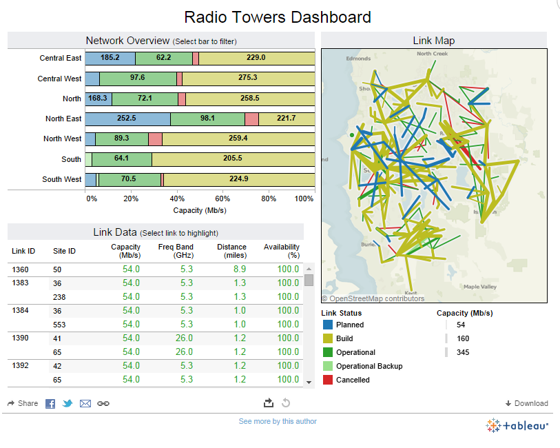Click the Tableau logo
The height and width of the screenshot is (448, 560).
(517, 425)
